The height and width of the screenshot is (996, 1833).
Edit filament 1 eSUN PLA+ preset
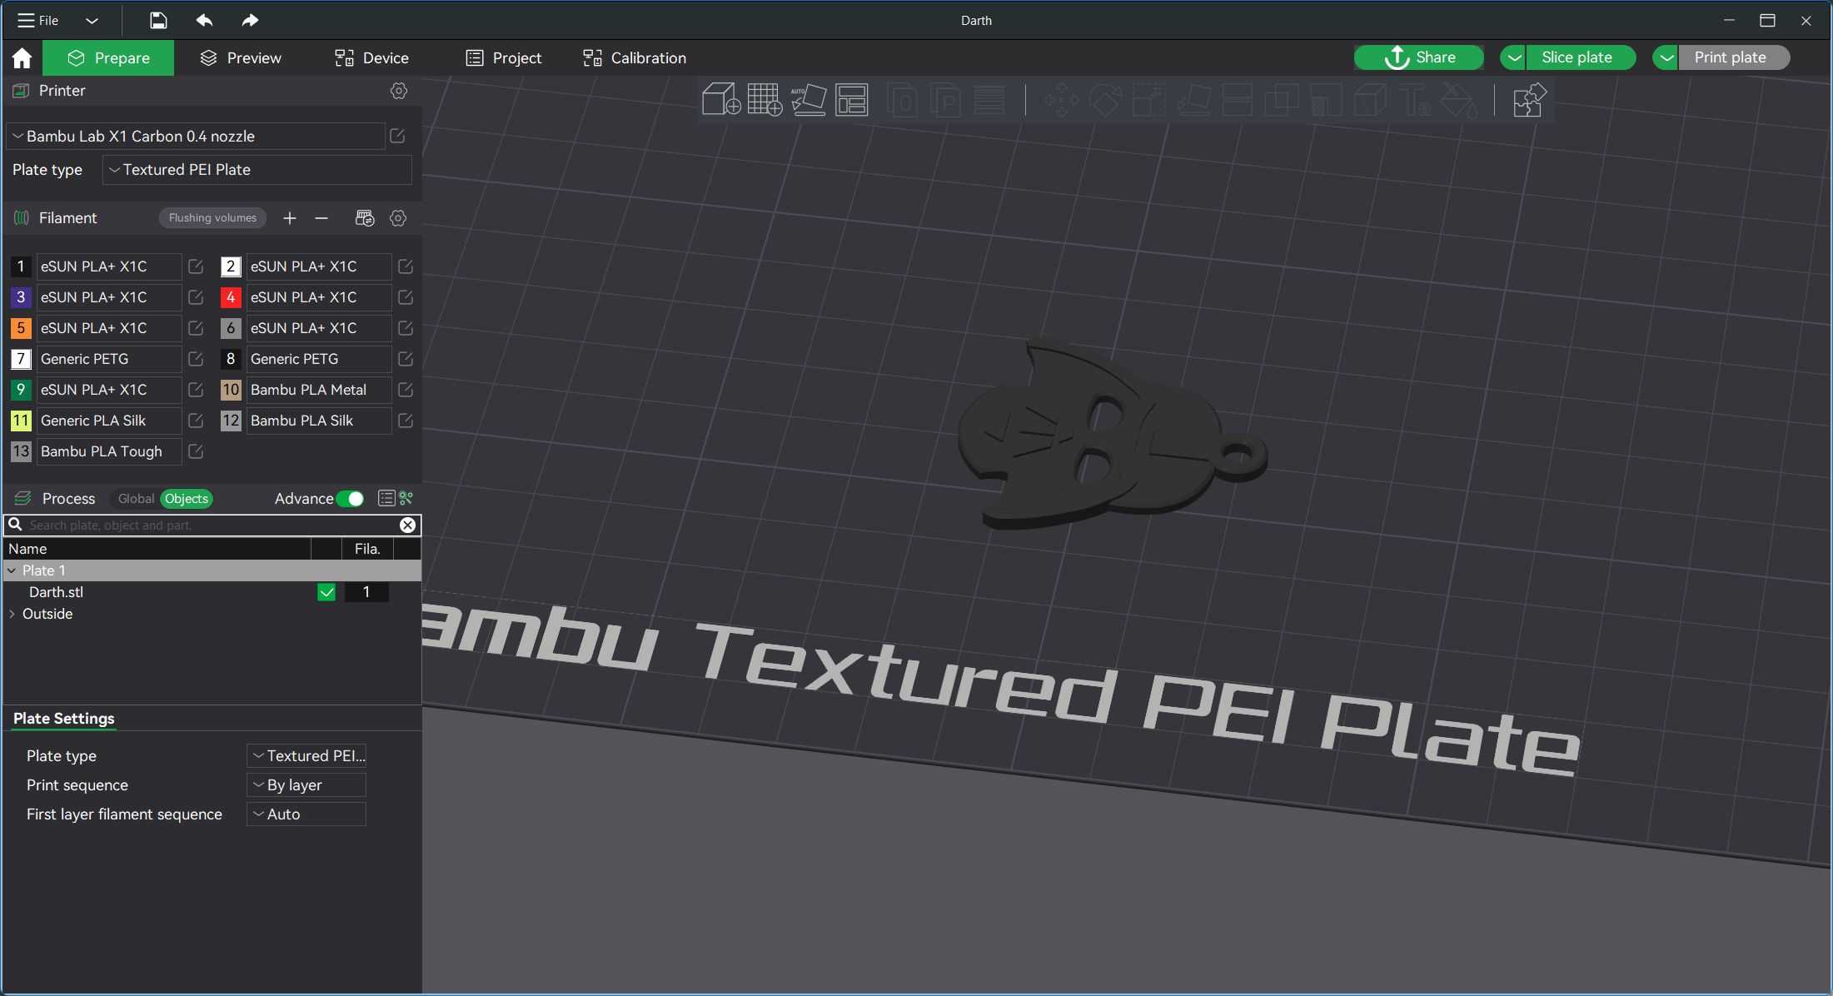point(196,266)
